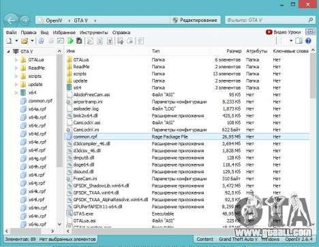Image resolution: width=319 pixels, height=247 pixels.
Task: Sort the list by Размер column
Action: [234, 51]
